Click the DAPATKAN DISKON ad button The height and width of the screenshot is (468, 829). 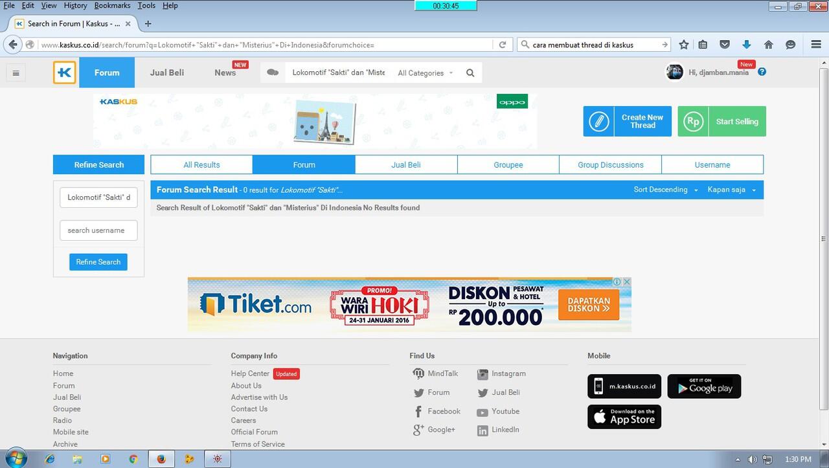tap(589, 304)
